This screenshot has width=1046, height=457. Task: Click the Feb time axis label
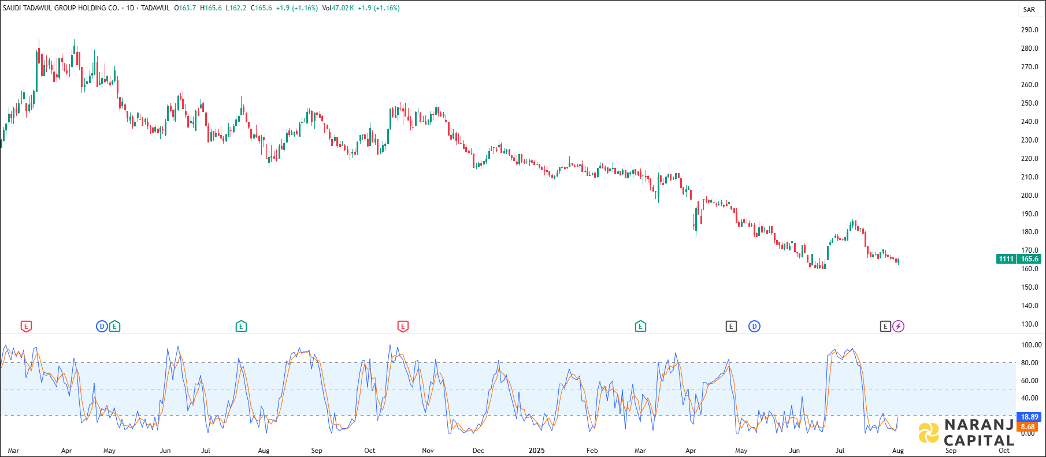click(592, 451)
